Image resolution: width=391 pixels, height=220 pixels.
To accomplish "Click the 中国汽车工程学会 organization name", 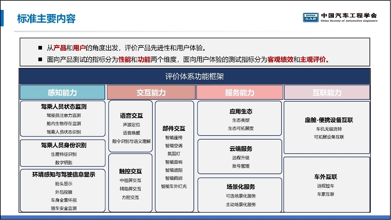I will [349, 15].
